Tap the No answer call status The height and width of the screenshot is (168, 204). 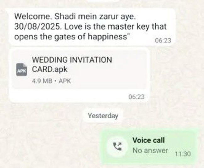(150, 151)
